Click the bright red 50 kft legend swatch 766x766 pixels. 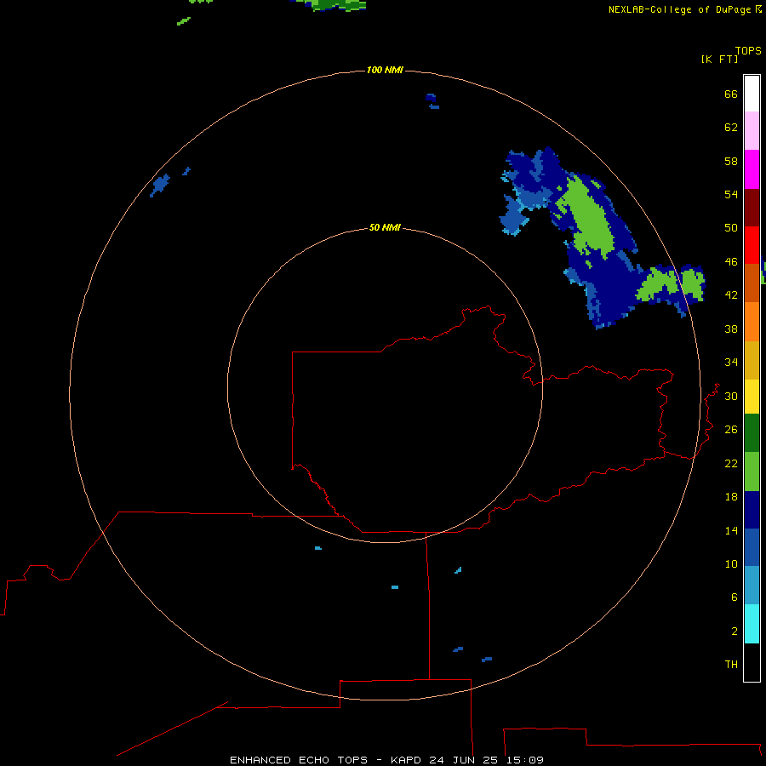point(752,245)
